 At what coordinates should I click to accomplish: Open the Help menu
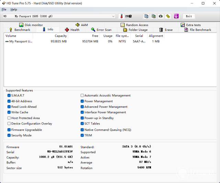coord(14,9)
